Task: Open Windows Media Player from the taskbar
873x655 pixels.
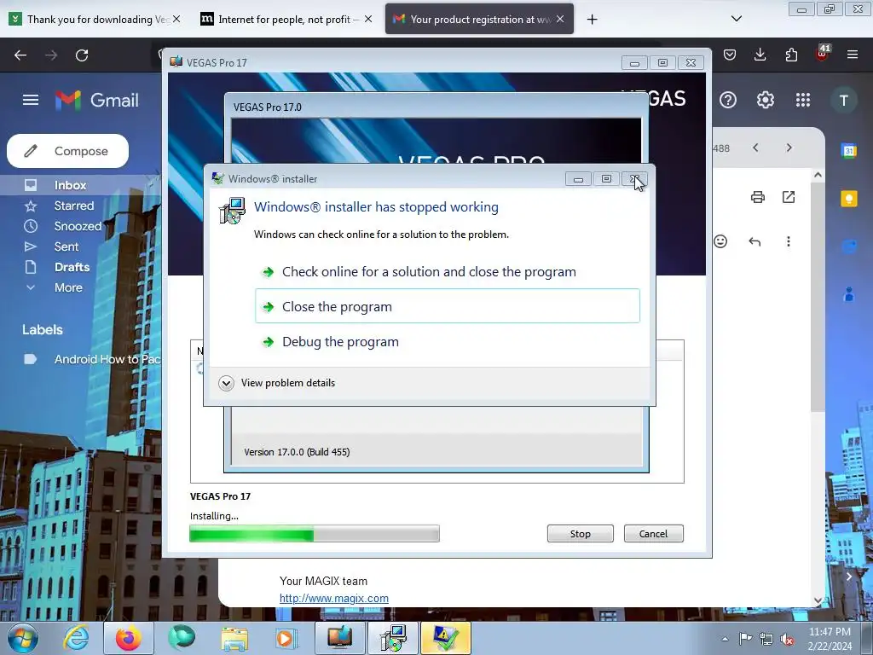Action: (x=286, y=638)
